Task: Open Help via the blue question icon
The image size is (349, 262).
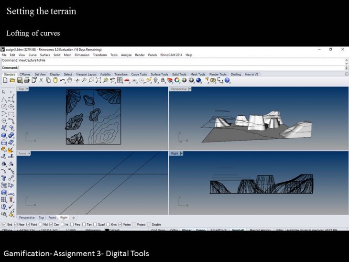Action: tap(228, 80)
